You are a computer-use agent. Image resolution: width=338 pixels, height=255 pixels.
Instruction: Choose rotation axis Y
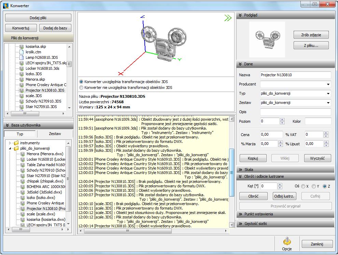pyautogui.click(x=314, y=186)
